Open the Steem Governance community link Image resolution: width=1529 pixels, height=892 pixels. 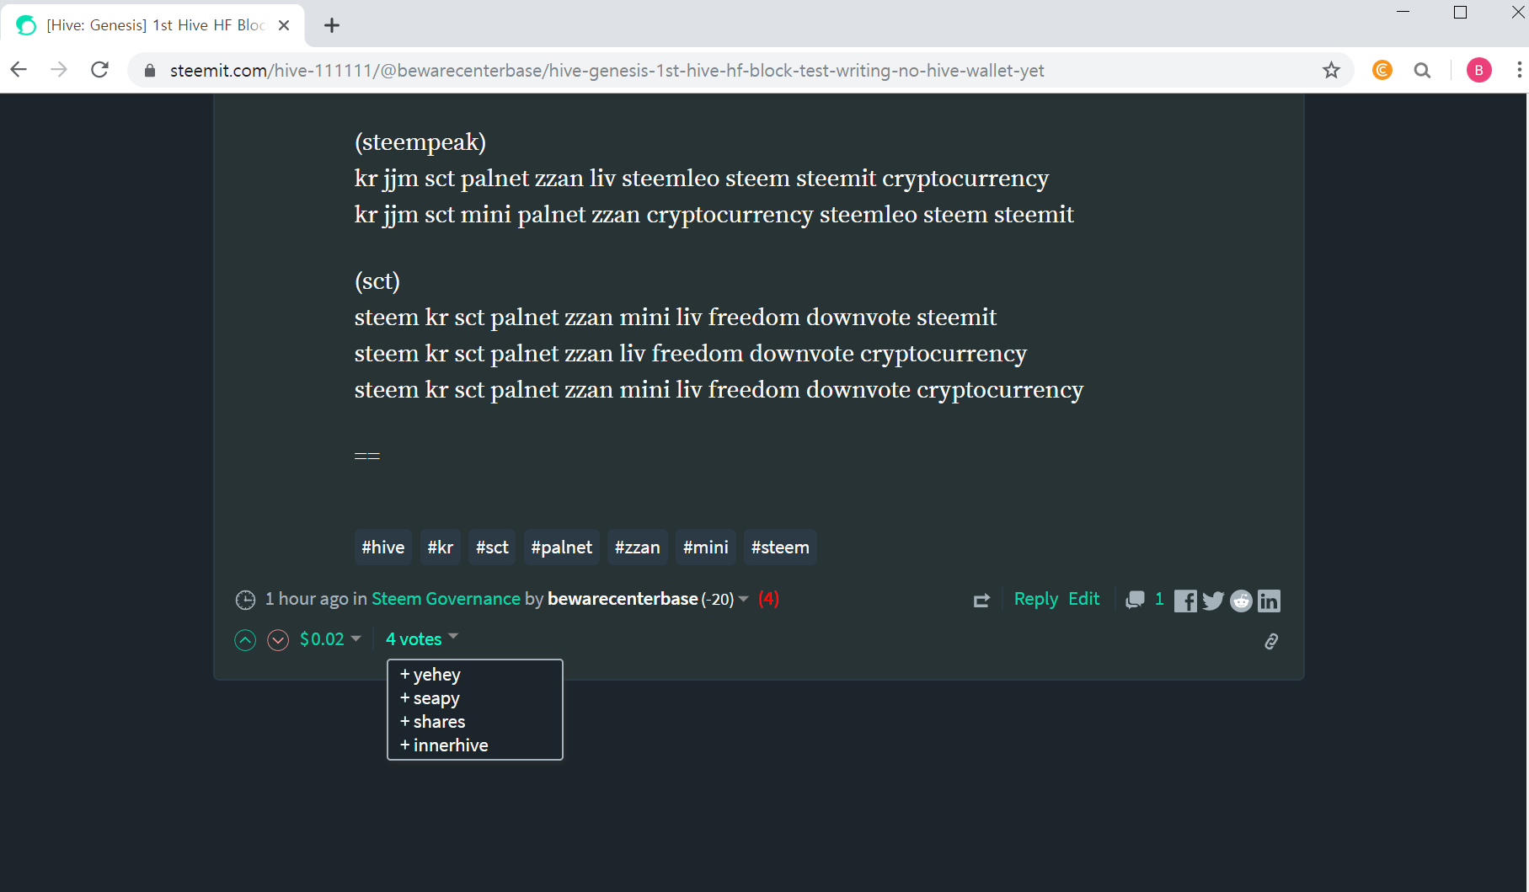(446, 599)
